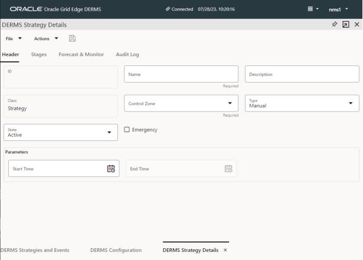This screenshot has height=260, width=363.
Task: Open the Actions menu
Action: [x=46, y=39]
